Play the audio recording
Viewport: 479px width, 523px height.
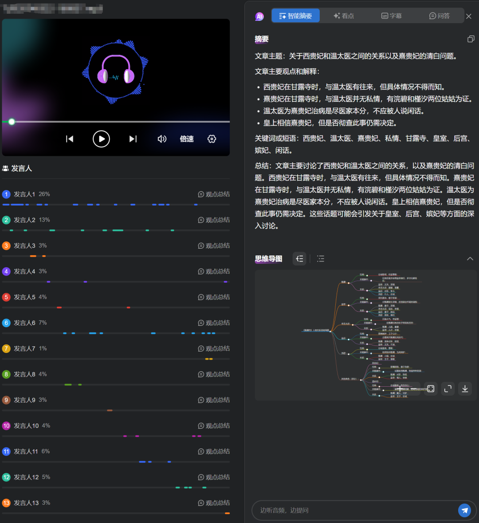click(x=101, y=139)
